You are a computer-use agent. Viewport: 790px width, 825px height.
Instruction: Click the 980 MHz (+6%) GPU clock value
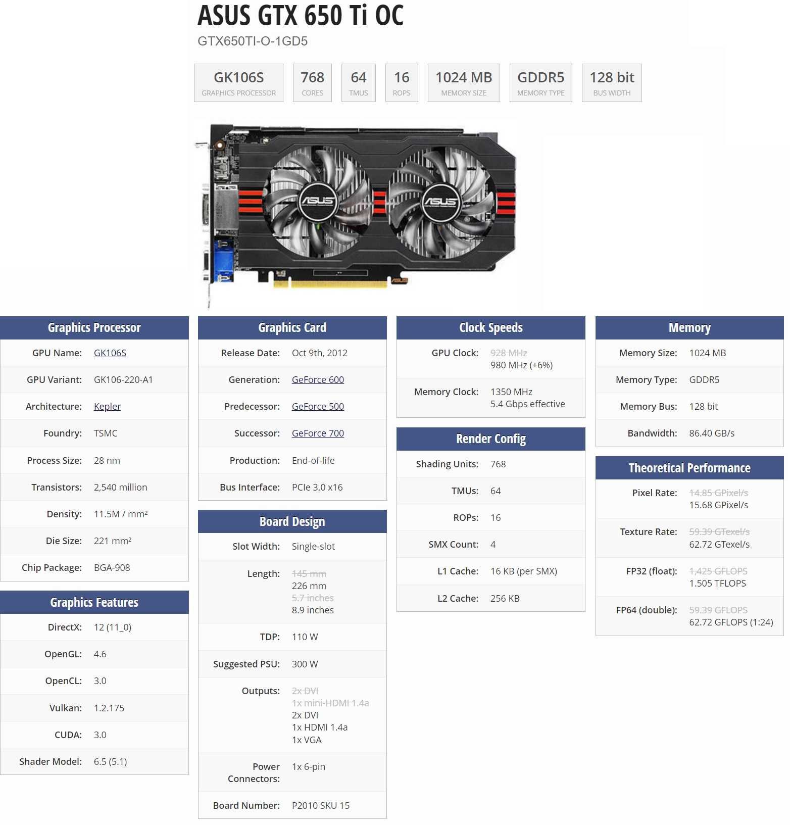521,365
